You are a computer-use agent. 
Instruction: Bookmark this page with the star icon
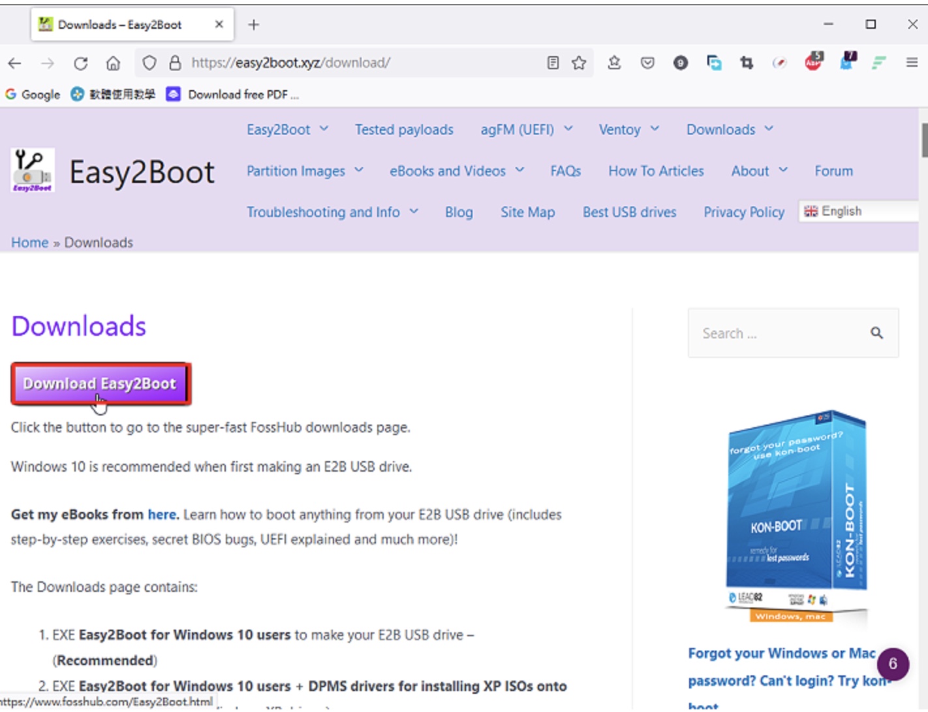click(x=579, y=63)
